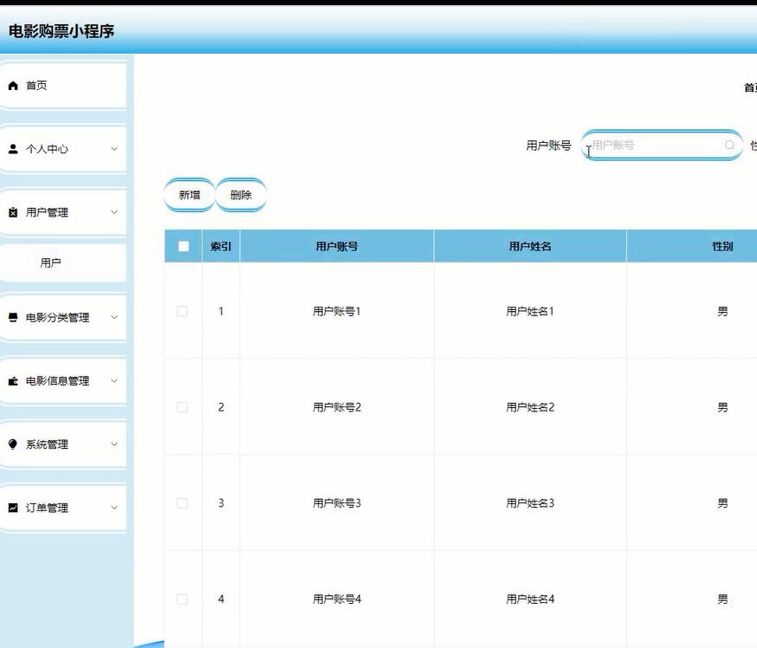The image size is (757, 648).
Task: Click the person icon beside 个人中心
Action: (x=13, y=149)
